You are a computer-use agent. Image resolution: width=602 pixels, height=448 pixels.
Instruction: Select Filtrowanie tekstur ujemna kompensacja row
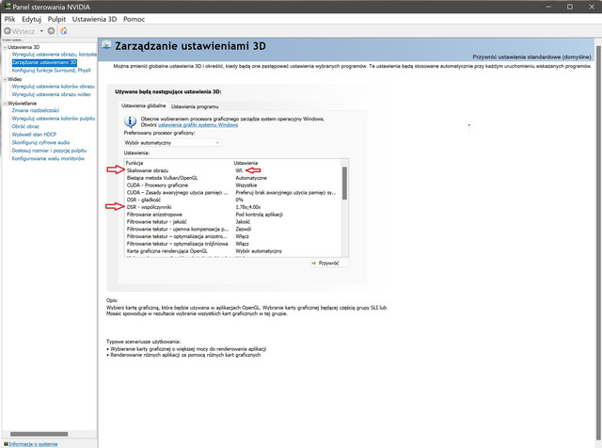coord(233,229)
